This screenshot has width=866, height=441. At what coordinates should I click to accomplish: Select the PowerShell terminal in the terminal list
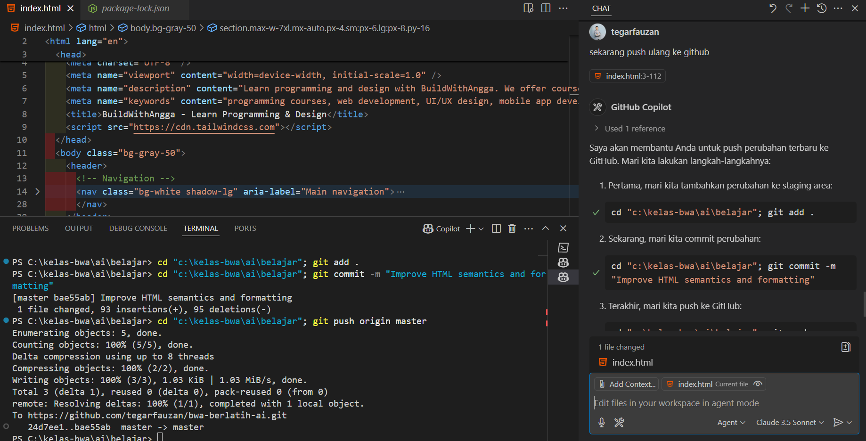[x=563, y=248]
